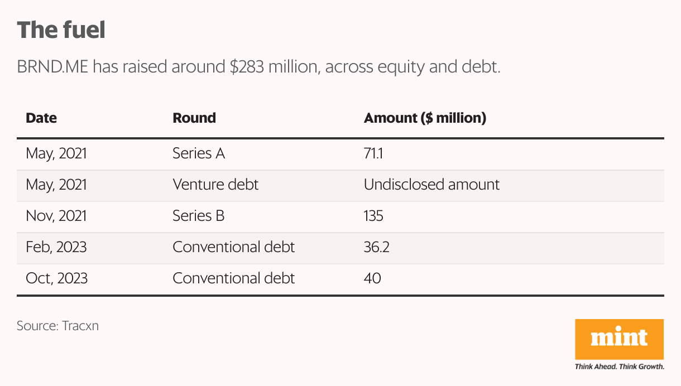Click the Round column header

pos(194,118)
